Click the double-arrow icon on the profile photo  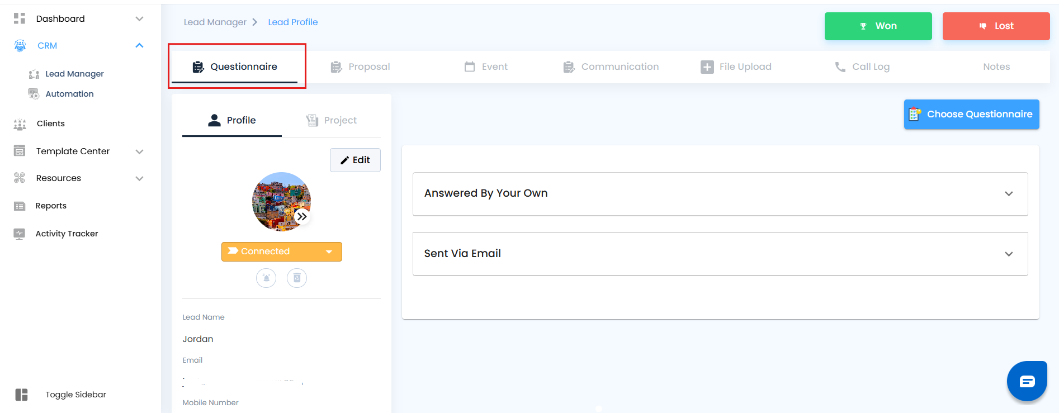coord(302,216)
